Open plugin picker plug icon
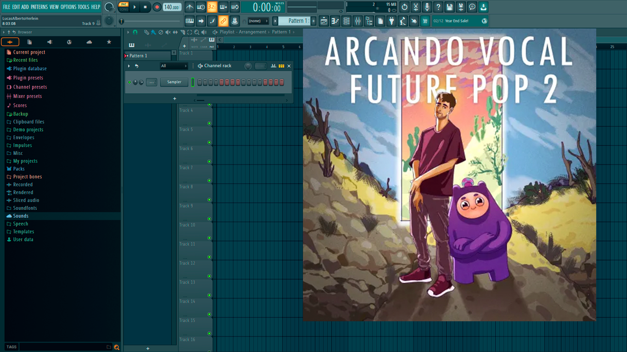 pyautogui.click(x=392, y=21)
